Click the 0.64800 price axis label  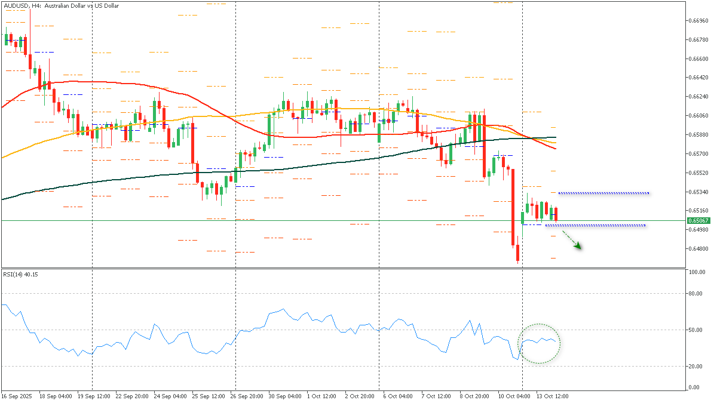[698, 248]
